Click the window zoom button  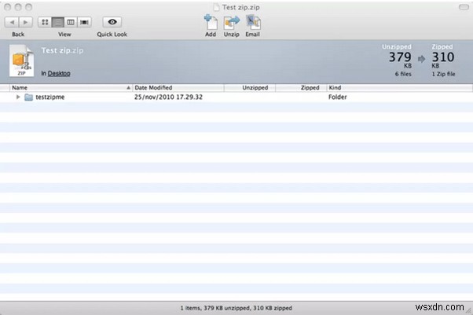(28, 7)
